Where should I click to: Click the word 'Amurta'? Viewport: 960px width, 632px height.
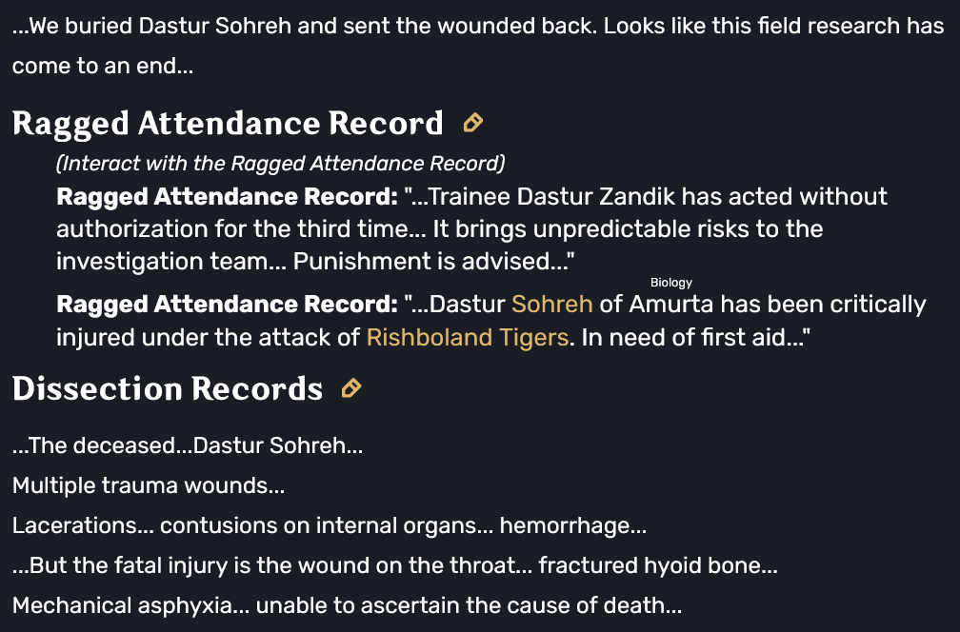671,304
